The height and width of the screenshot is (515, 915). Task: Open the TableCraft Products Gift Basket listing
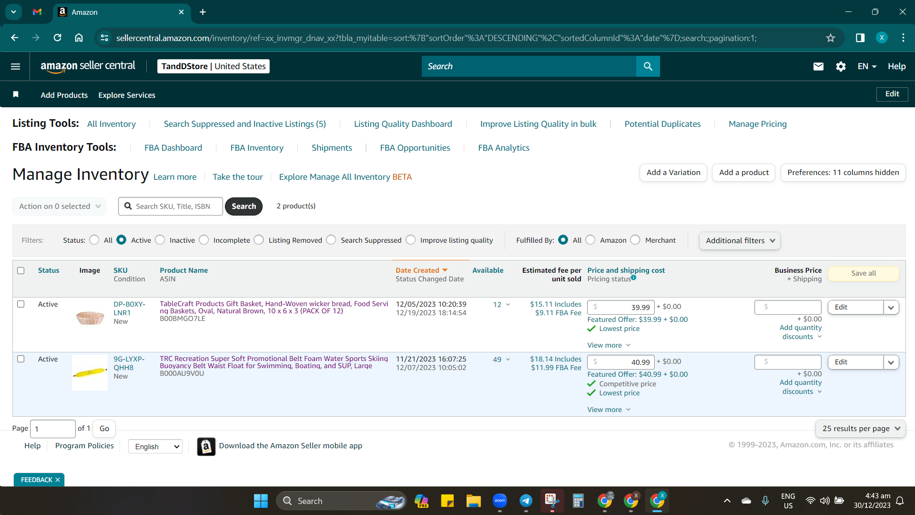[x=274, y=307]
